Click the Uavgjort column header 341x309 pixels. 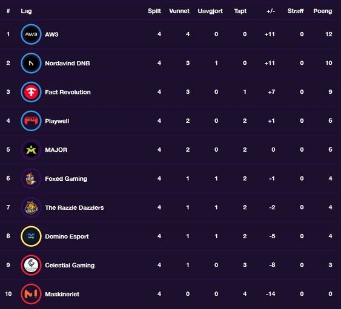[210, 11]
